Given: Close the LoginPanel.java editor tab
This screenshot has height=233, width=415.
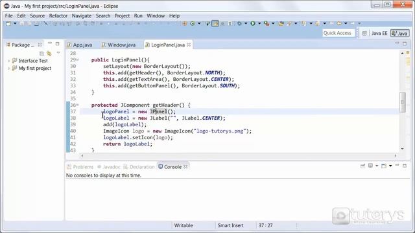Looking at the screenshot, I should coord(189,45).
